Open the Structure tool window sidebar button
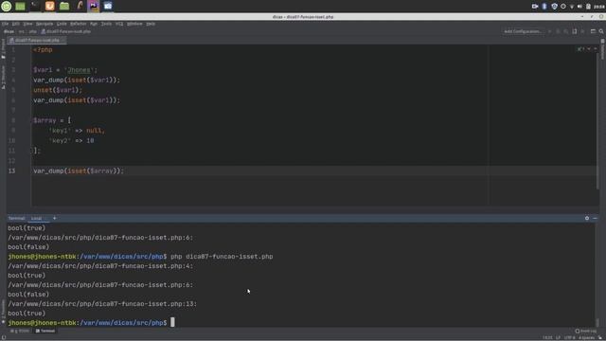This screenshot has width=606, height=341. (3, 78)
